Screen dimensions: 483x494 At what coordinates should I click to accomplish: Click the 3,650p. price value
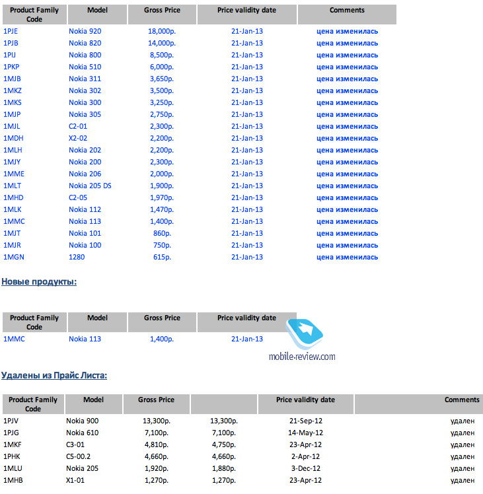(162, 79)
